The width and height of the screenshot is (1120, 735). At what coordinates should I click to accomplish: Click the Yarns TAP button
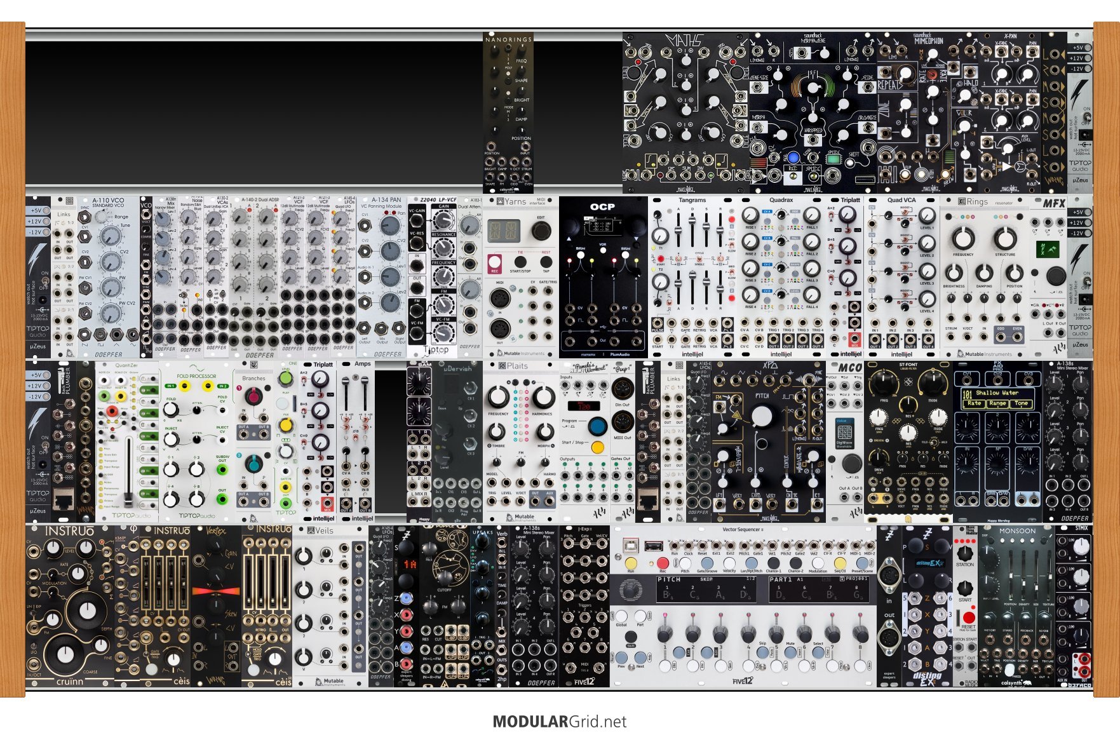(546, 261)
